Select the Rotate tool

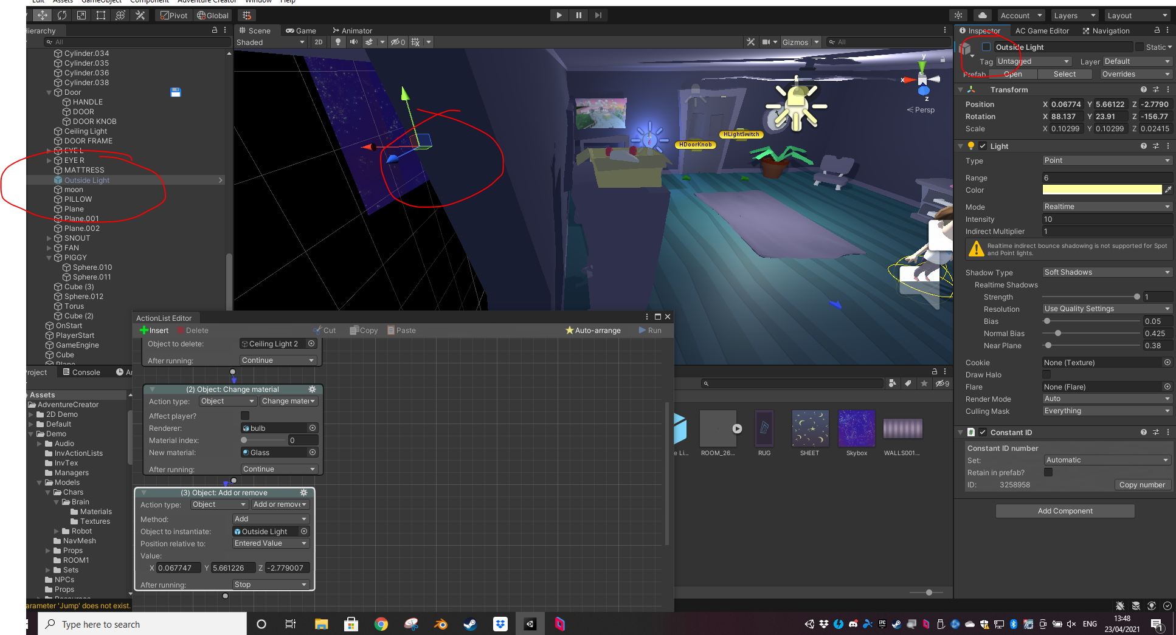tap(62, 15)
